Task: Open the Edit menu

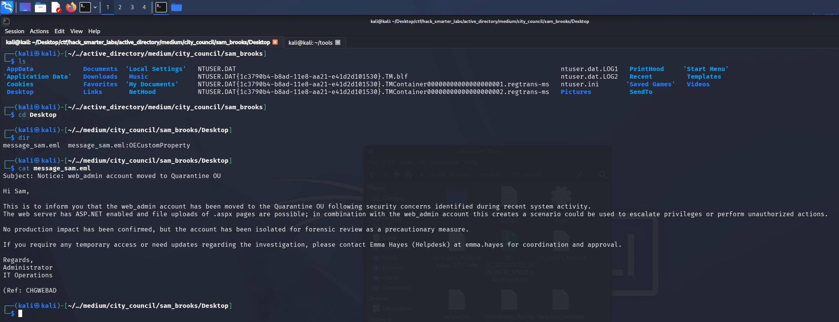Action: pos(60,31)
